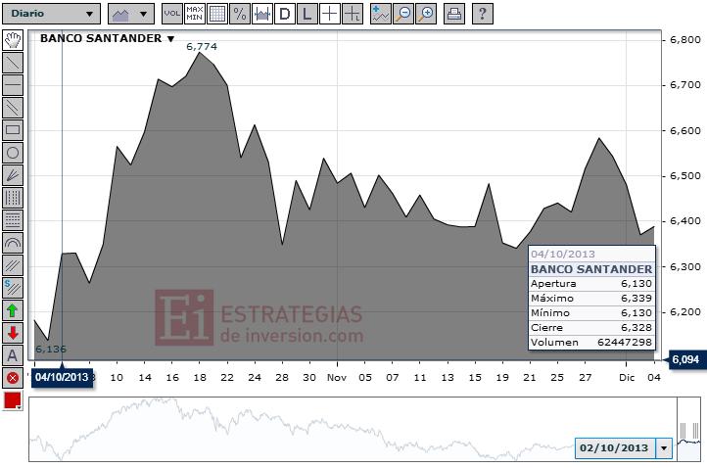Select the D toolbar button
The width and height of the screenshot is (707, 468).
coord(285,14)
